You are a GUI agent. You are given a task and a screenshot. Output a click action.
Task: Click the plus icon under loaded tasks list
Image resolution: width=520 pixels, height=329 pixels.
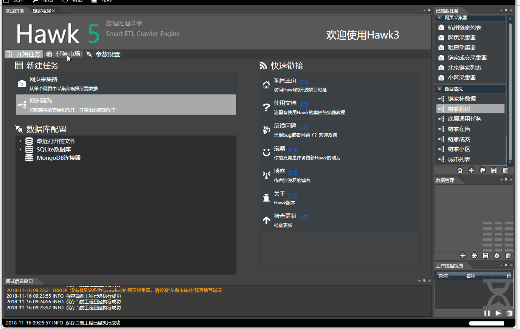coord(471,170)
